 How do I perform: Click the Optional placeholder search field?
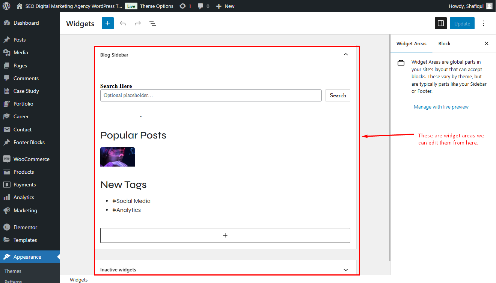coord(211,95)
